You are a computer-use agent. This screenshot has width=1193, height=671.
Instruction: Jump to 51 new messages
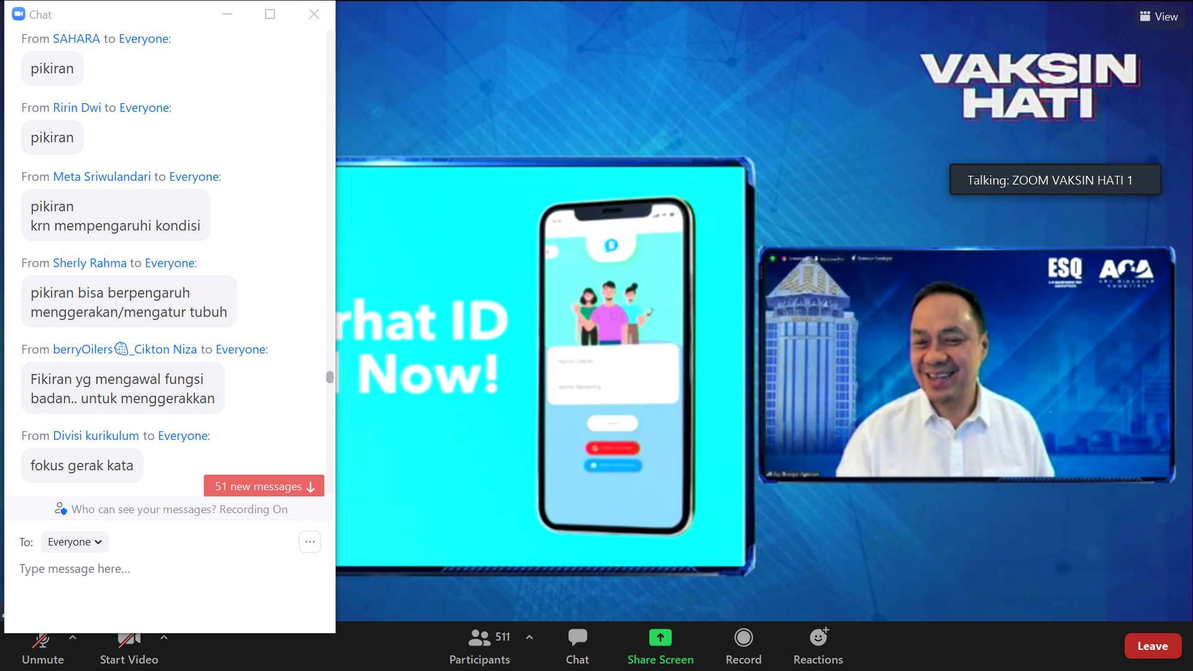(x=264, y=486)
